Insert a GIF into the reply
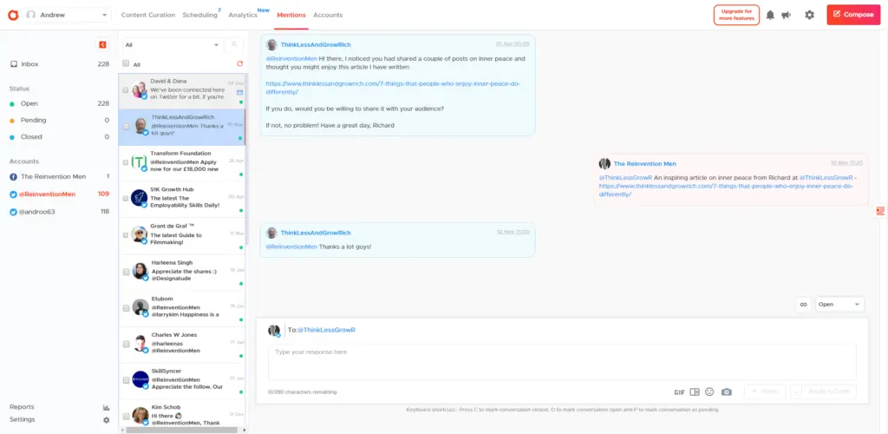Image resolution: width=888 pixels, height=434 pixels. pos(679,391)
